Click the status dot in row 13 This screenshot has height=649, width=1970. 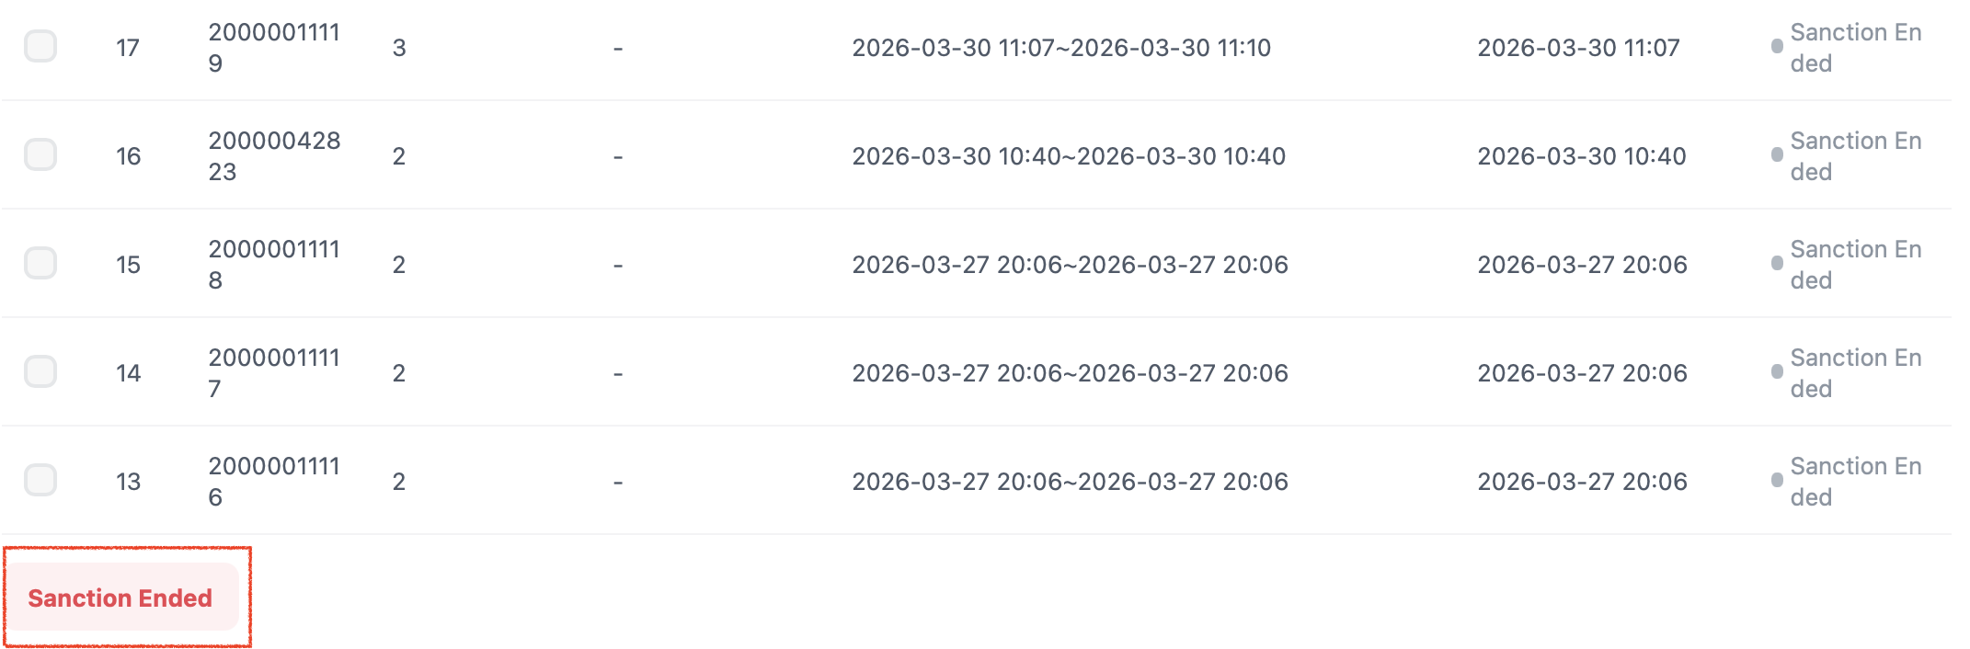coord(1777,481)
